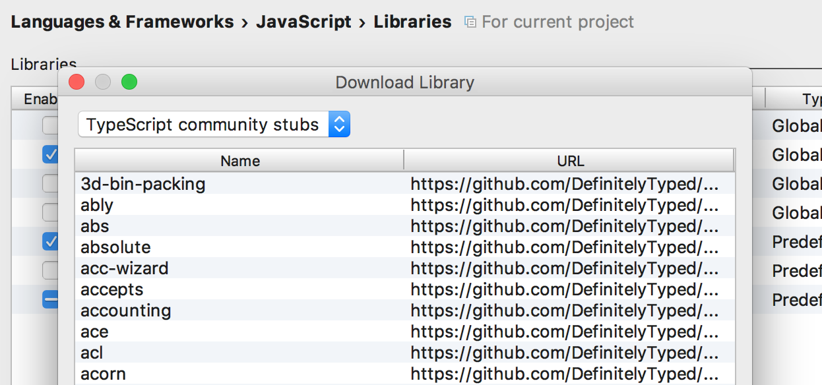Select the 3d-bin-packing library row
The image size is (822, 385).
click(x=404, y=183)
